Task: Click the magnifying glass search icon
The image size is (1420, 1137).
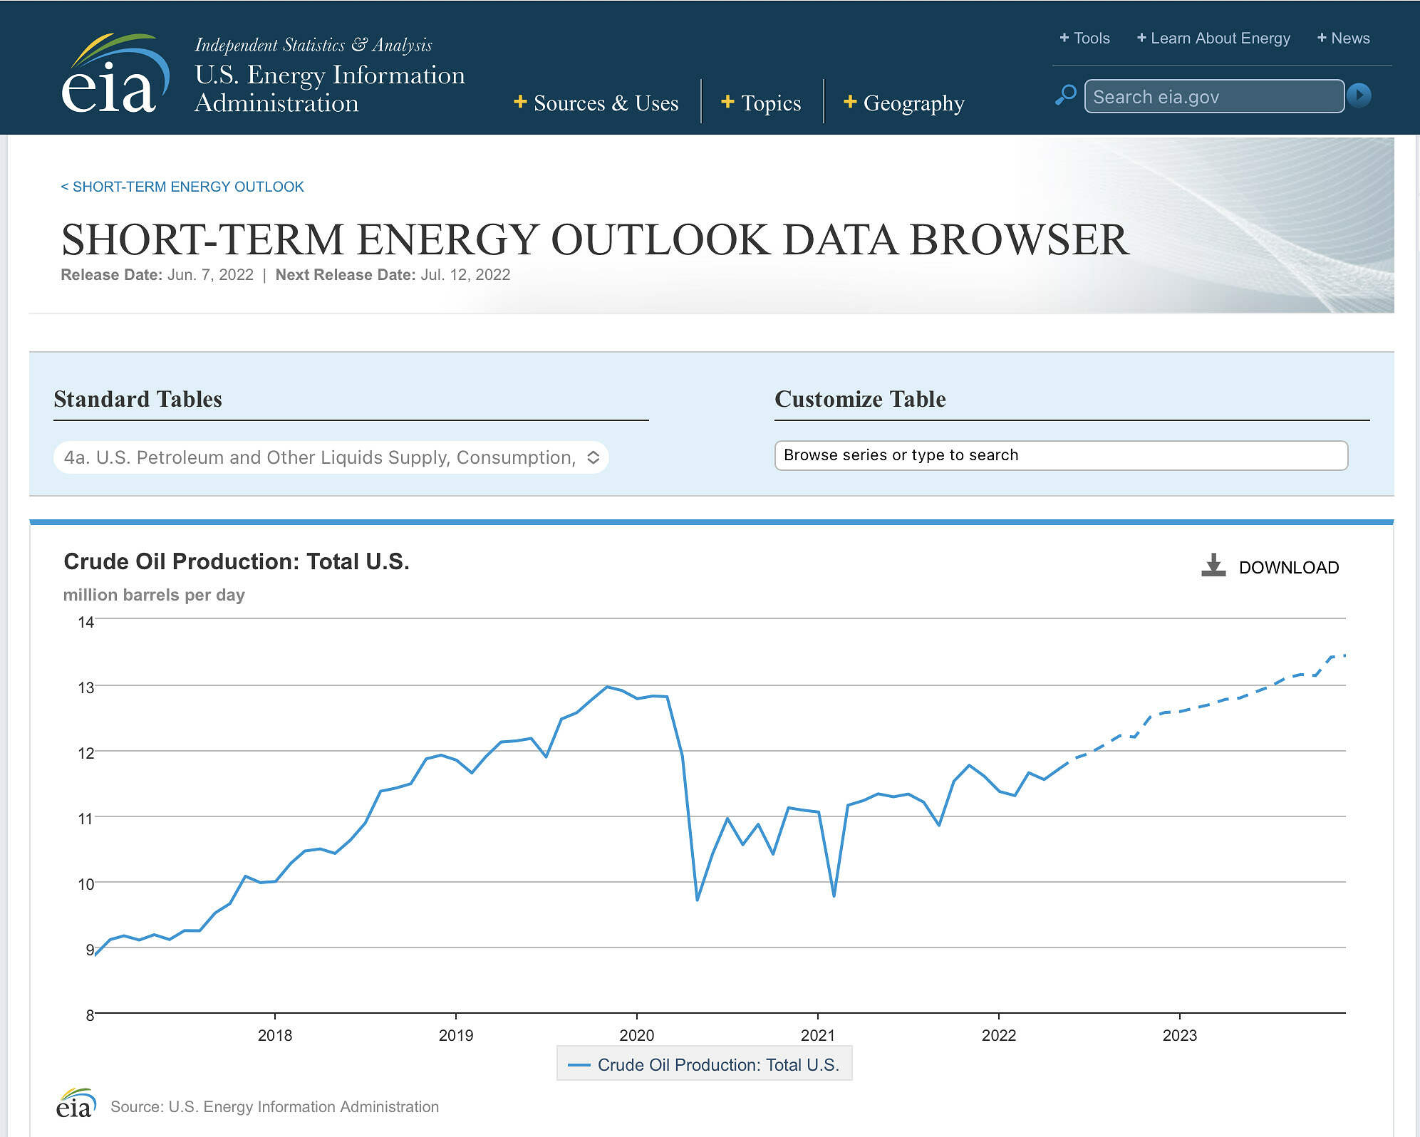Action: pos(1065,95)
